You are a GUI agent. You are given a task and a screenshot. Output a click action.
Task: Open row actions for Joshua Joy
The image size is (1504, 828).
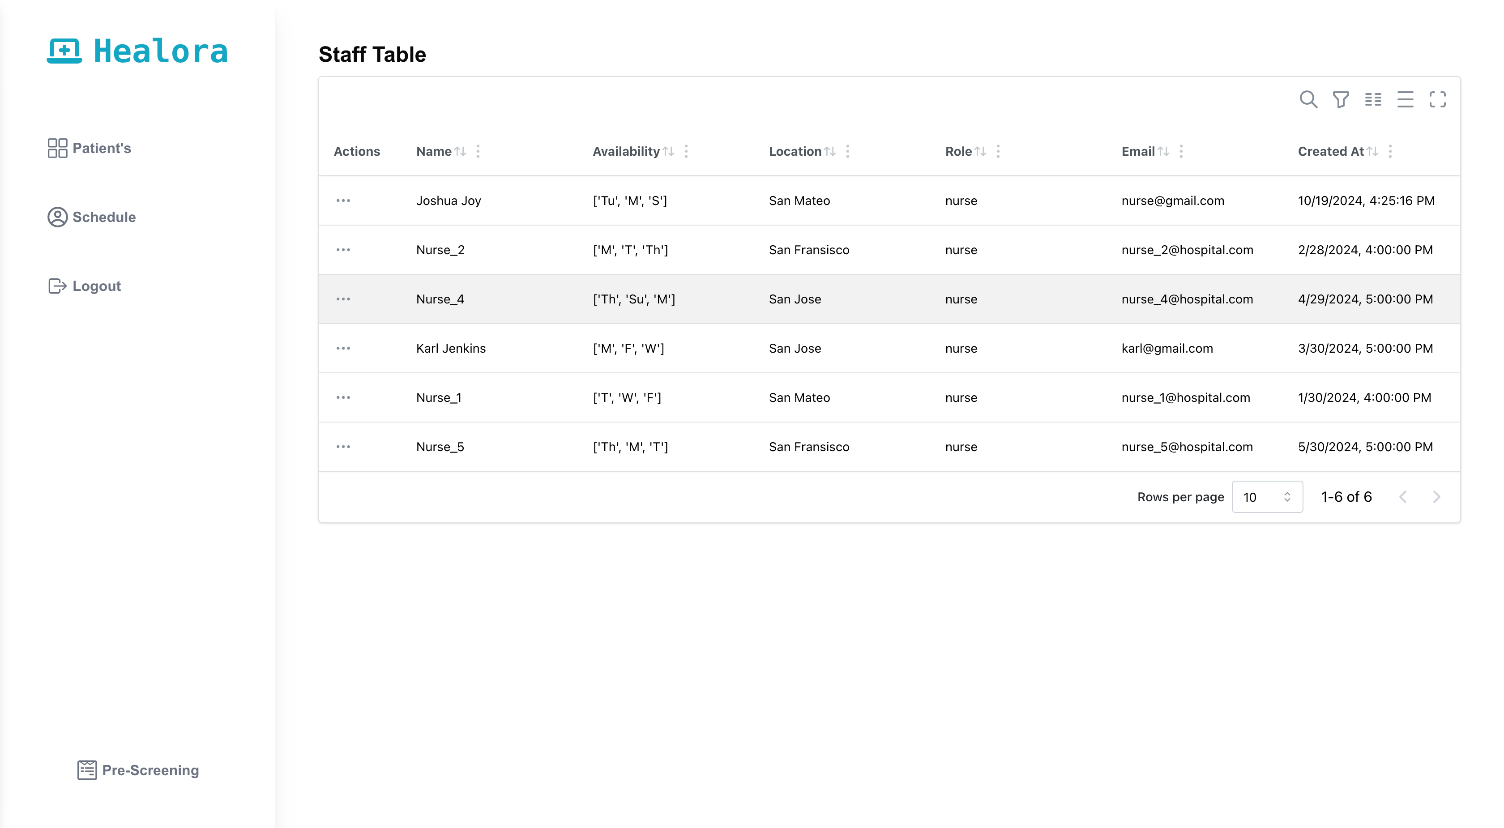click(x=343, y=200)
